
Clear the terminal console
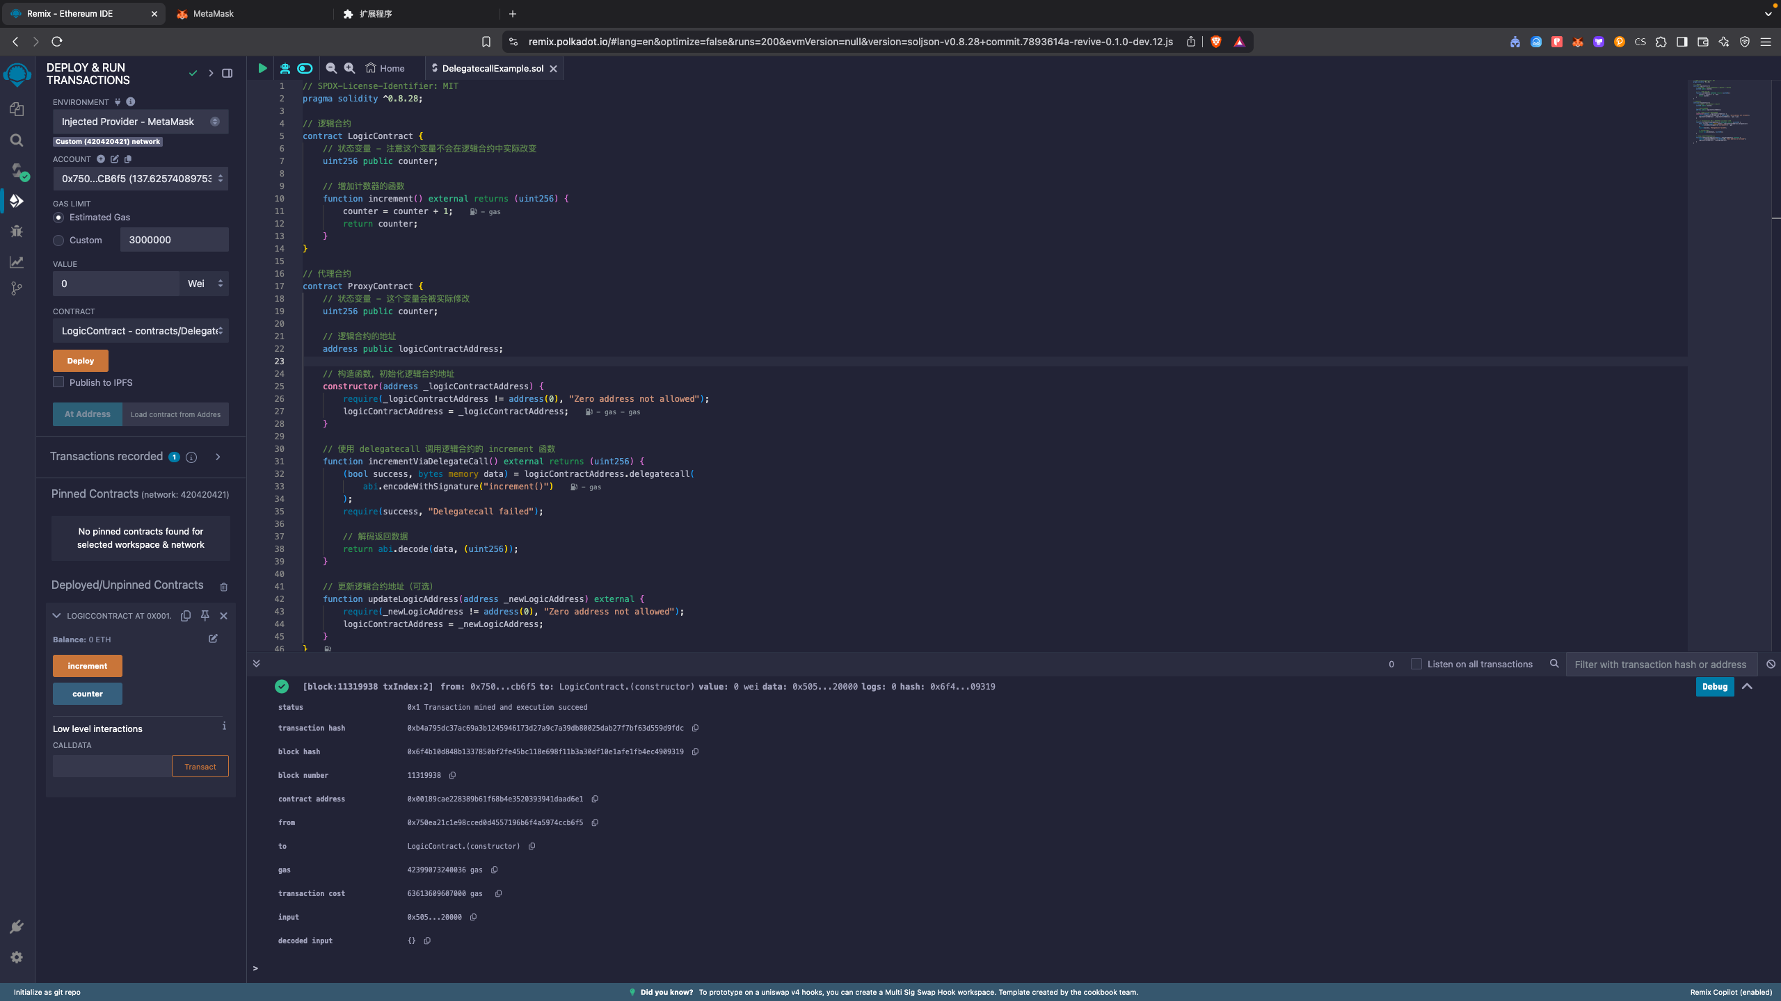1771,664
